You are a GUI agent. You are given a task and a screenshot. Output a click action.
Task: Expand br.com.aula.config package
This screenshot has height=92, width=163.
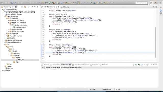point(8,20)
